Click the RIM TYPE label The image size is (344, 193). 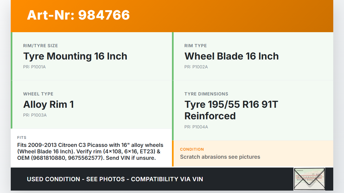pos(195,46)
